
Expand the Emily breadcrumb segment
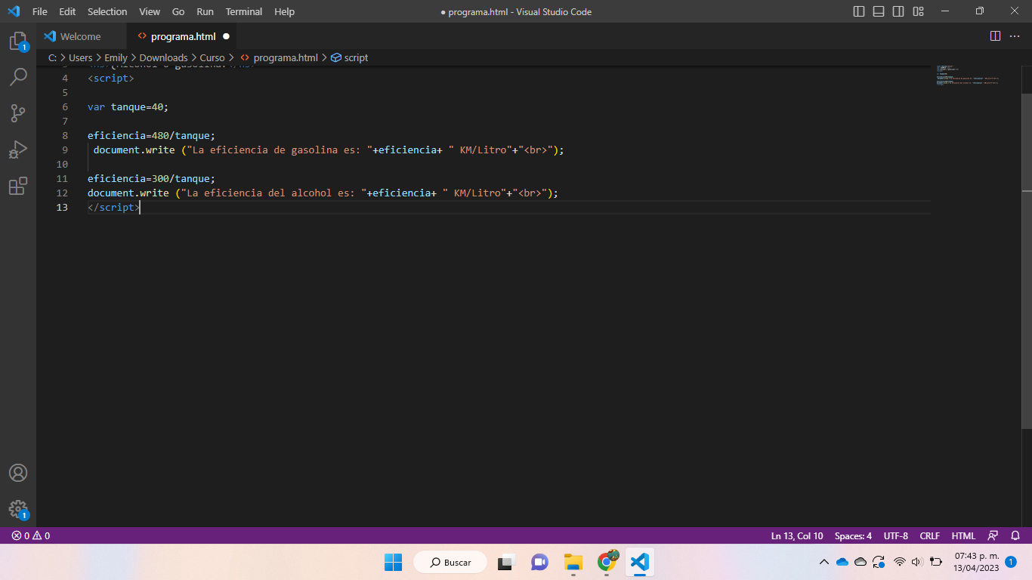click(x=116, y=57)
